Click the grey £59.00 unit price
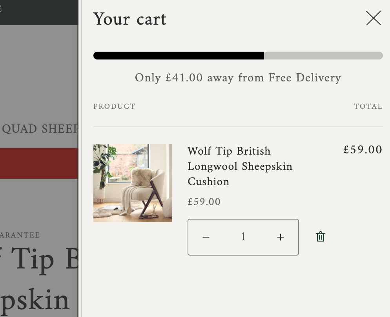 point(204,202)
